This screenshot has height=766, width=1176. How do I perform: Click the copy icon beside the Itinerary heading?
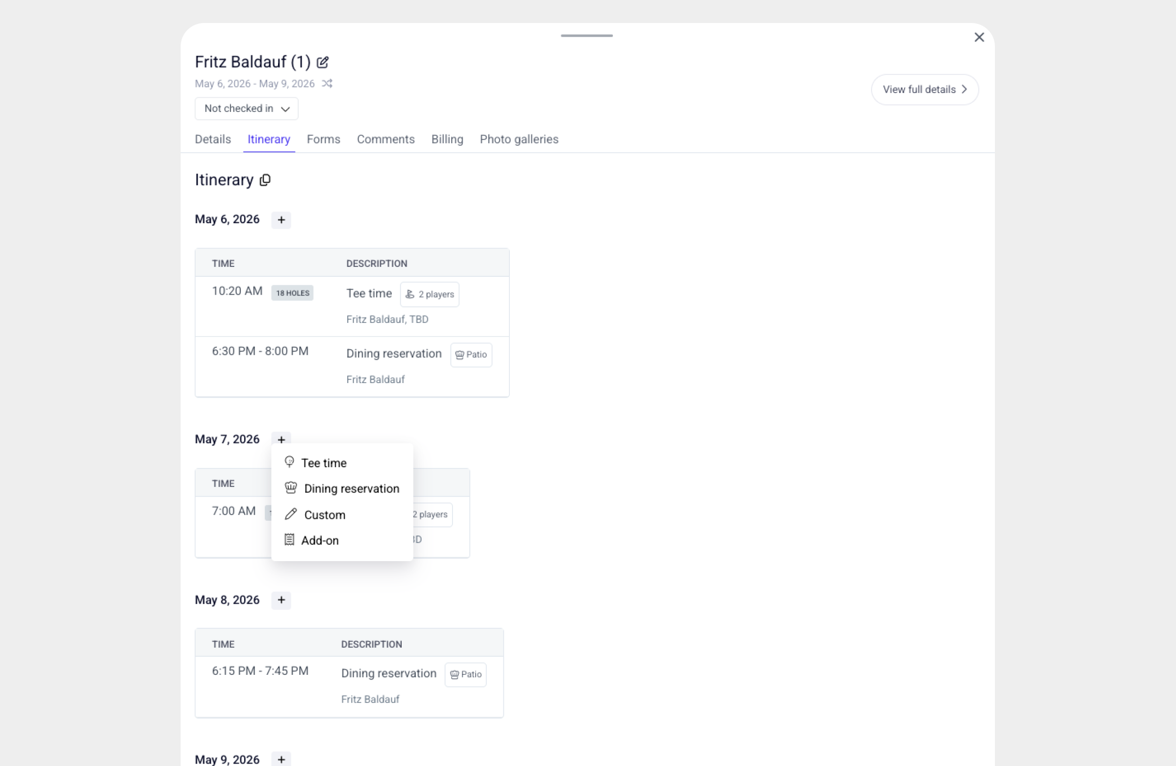(x=265, y=180)
